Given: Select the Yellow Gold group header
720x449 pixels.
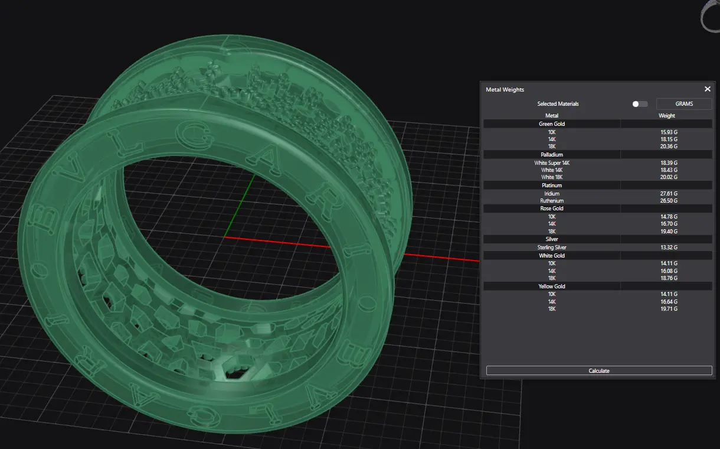Looking at the screenshot, I should point(552,287).
